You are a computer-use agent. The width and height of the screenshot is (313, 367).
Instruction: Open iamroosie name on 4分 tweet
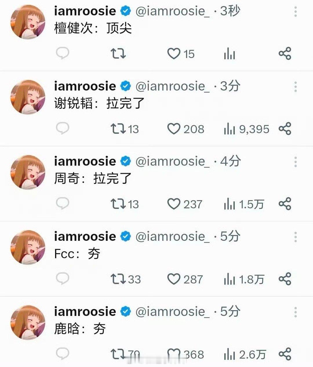pos(85,161)
